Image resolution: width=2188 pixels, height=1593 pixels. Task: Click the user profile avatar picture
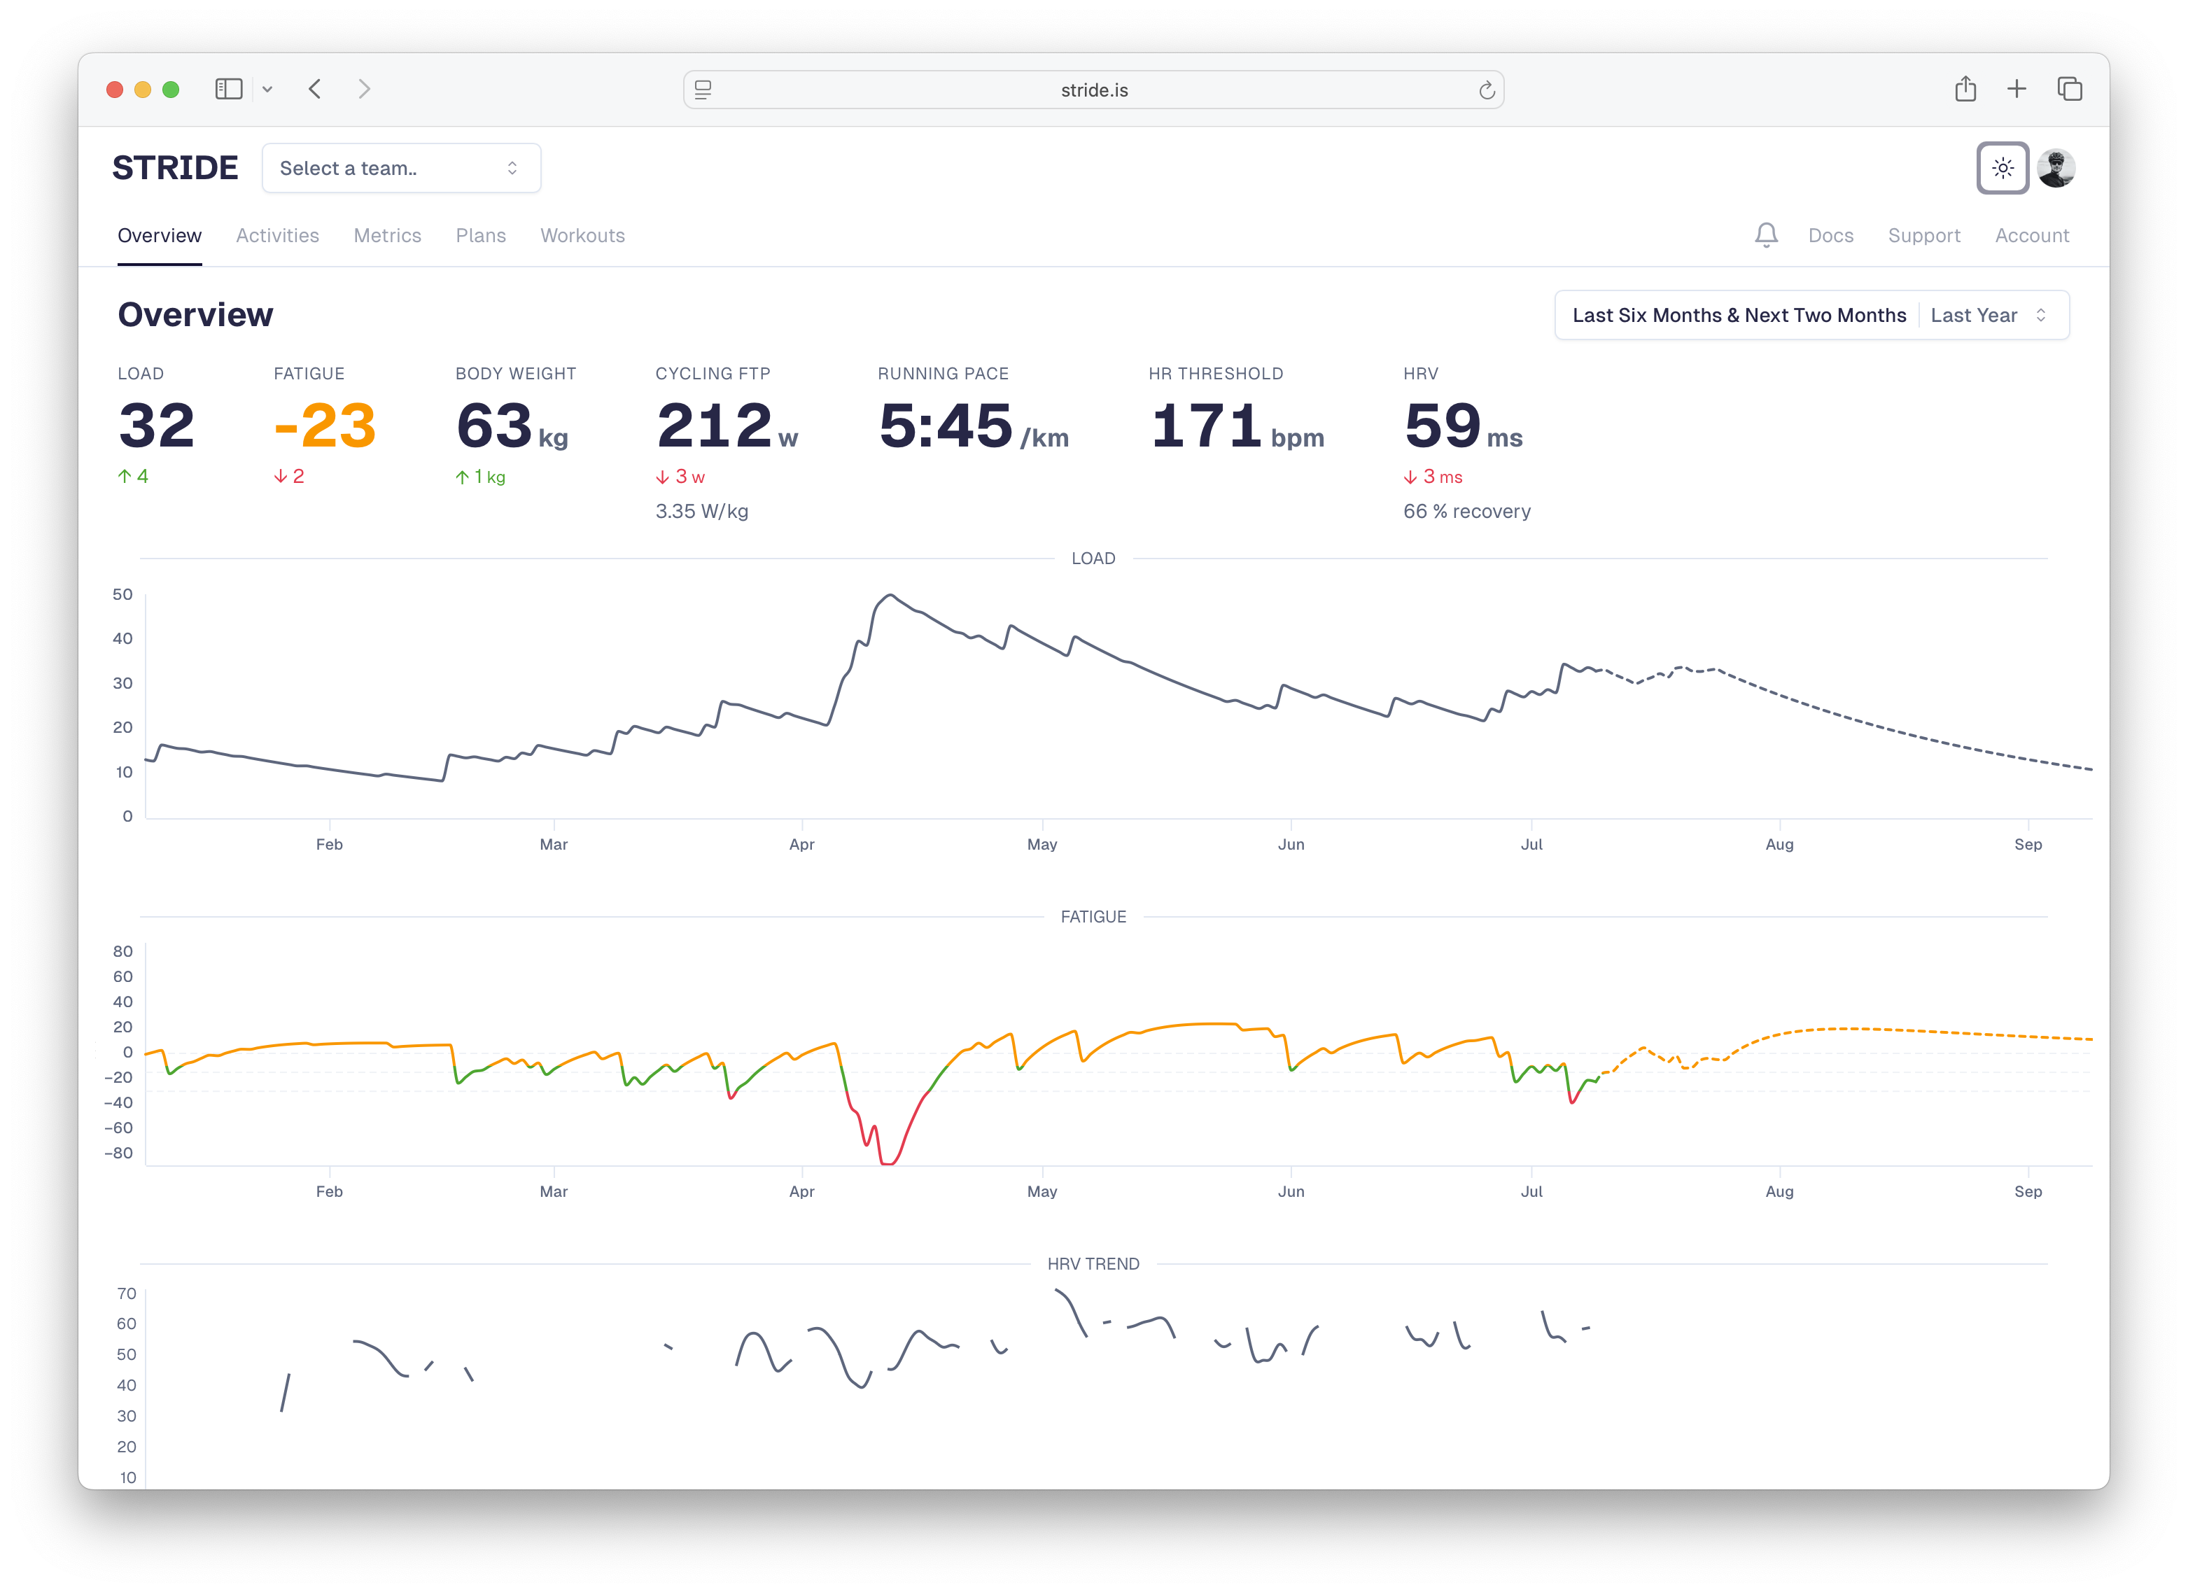[x=2058, y=168]
